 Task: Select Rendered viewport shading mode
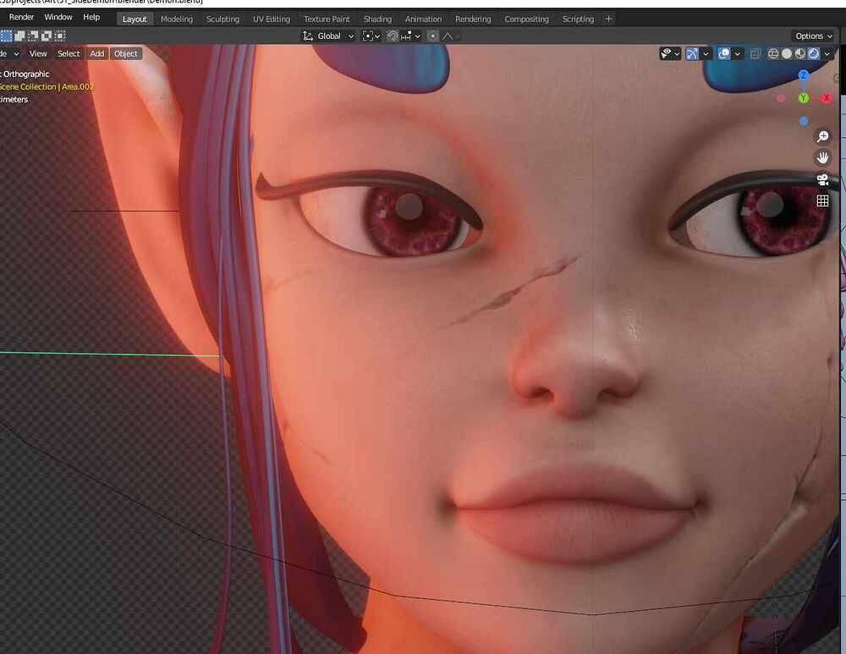click(814, 53)
